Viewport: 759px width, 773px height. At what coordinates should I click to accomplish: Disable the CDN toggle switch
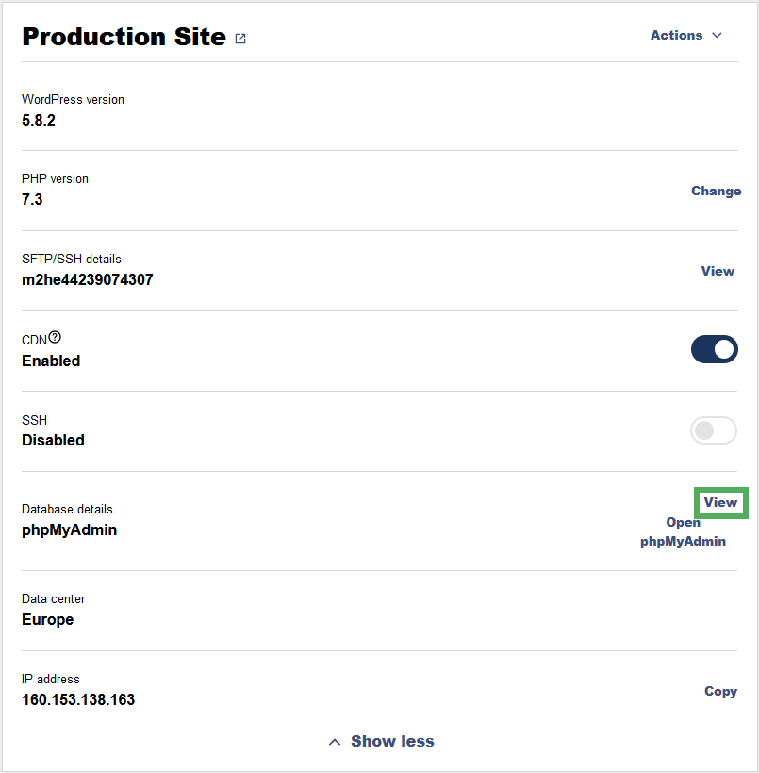tap(714, 349)
